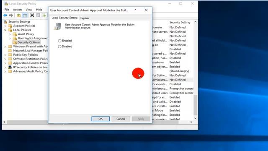Click the policy list scroll down arrow
This screenshot has width=268, height=151.
click(196, 118)
